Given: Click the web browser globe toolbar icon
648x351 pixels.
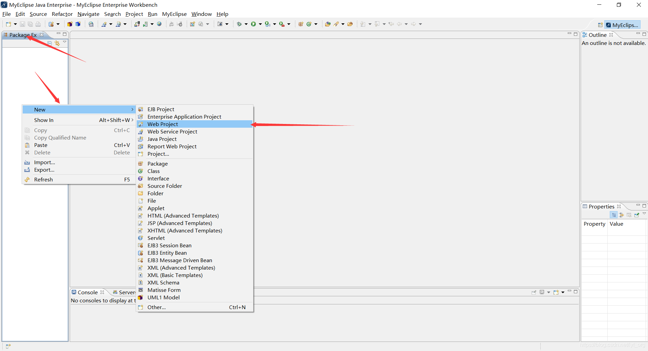Looking at the screenshot, I should [x=159, y=24].
